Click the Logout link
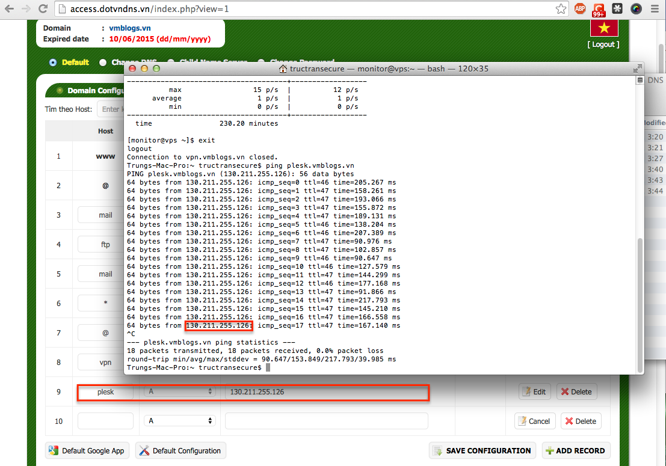The width and height of the screenshot is (666, 466). (x=603, y=44)
